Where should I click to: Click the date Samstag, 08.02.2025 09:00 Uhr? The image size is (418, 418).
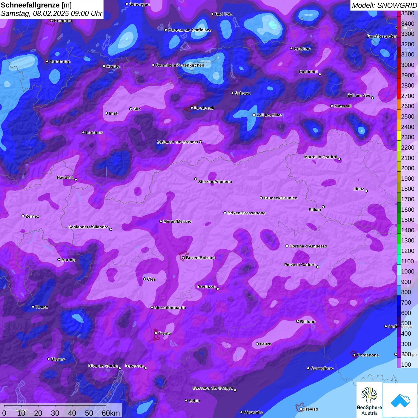[51, 13]
